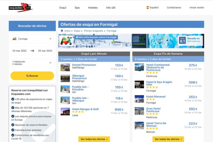Open the Formigal destination dropdown
This screenshot has height=142, width=213.
32,39
